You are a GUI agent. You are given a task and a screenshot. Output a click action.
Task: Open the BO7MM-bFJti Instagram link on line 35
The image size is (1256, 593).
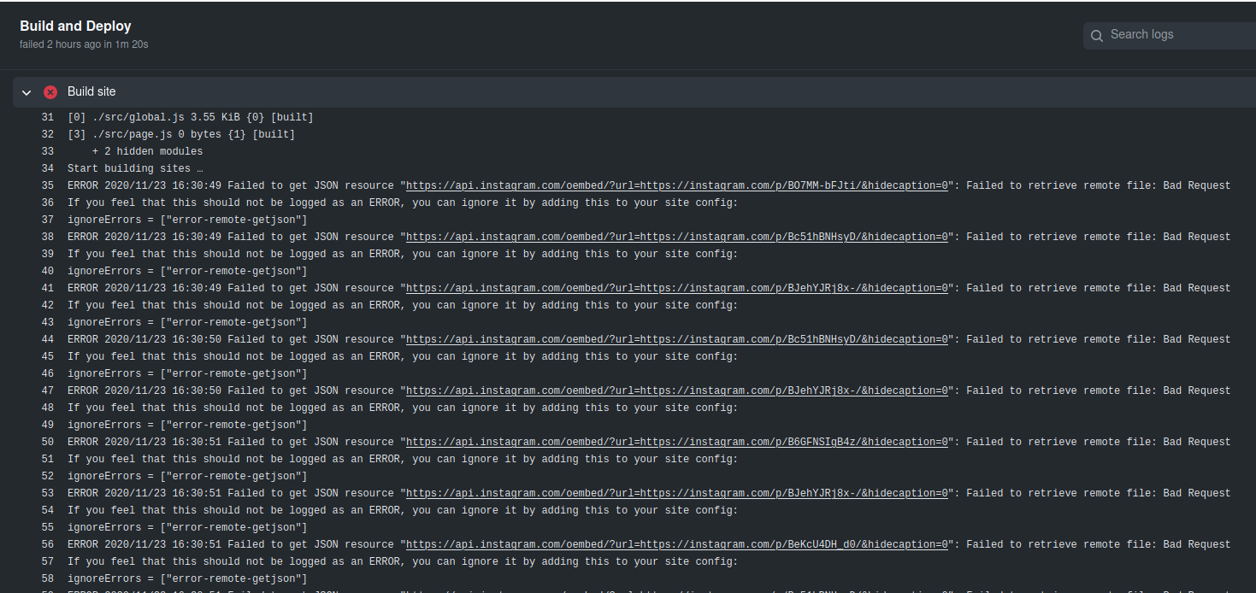click(676, 185)
